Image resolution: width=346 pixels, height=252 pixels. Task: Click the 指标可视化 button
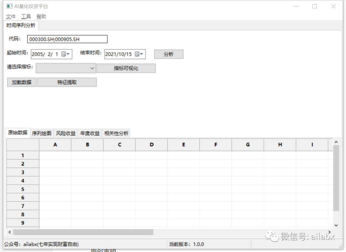126,68
